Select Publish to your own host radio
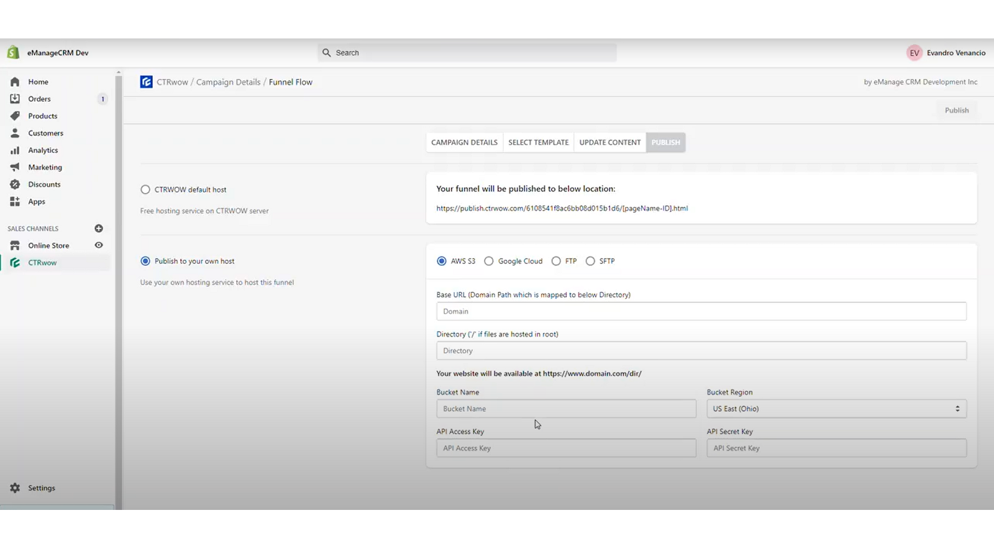This screenshot has width=994, height=559. (145, 261)
